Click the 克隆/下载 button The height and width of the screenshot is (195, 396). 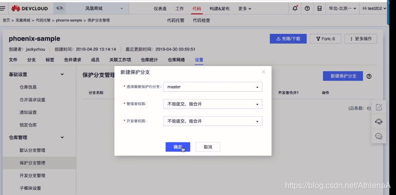[x=288, y=39]
